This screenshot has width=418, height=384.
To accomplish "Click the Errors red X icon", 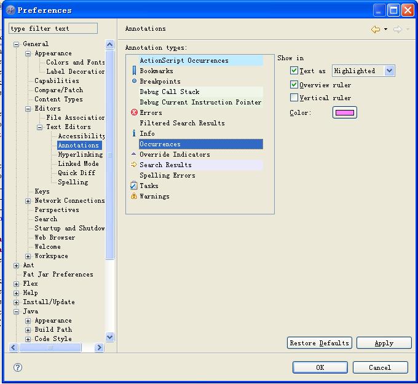I will (134, 112).
